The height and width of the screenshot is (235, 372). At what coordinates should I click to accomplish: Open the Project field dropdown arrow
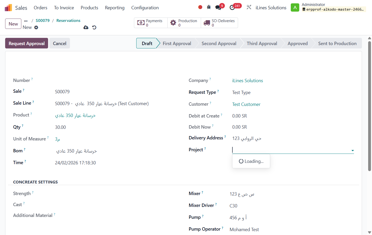[353, 150]
